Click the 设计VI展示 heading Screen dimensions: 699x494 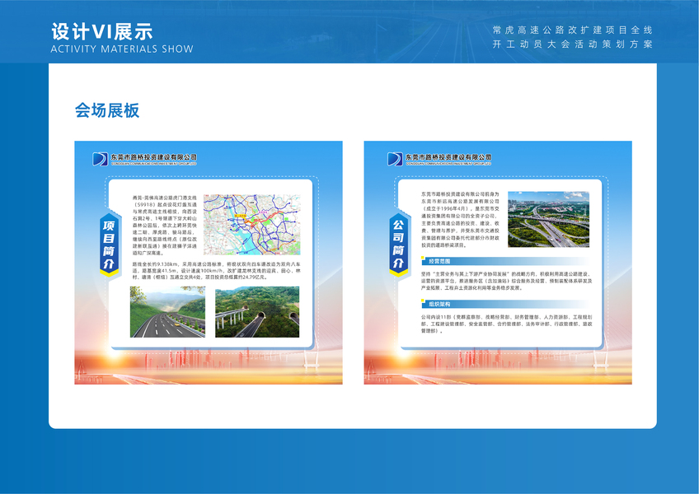[x=102, y=31]
